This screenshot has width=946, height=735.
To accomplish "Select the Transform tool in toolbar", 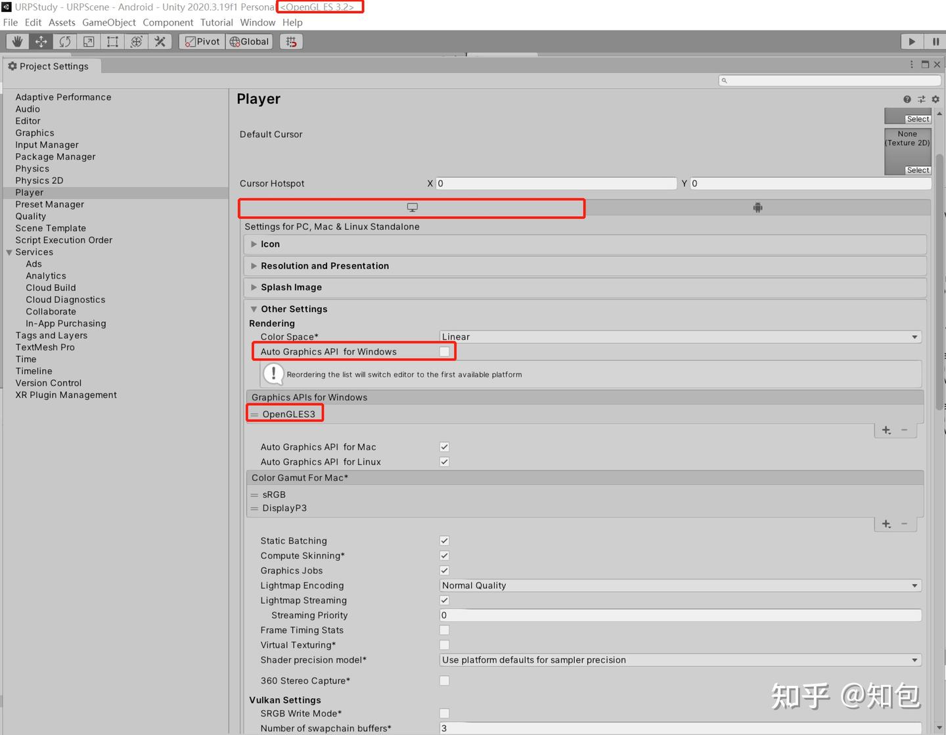I will click(136, 41).
